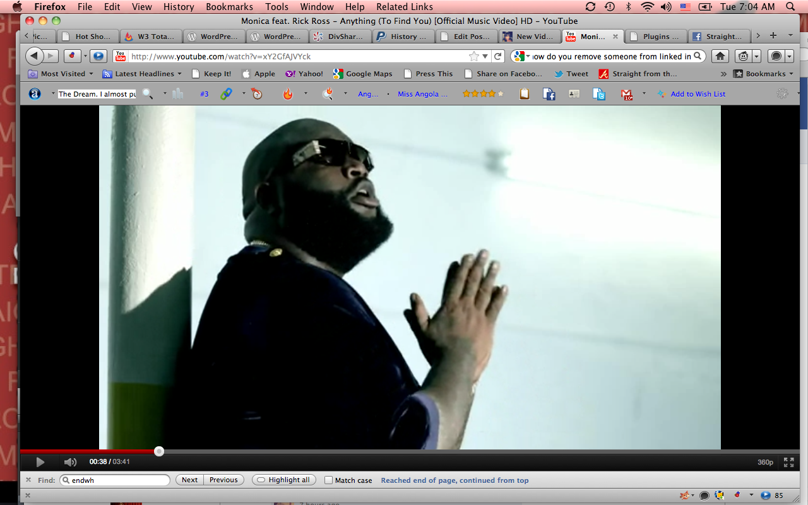Open the Bookmarks toolbar dropdown
The image size is (808, 505).
[x=763, y=74]
